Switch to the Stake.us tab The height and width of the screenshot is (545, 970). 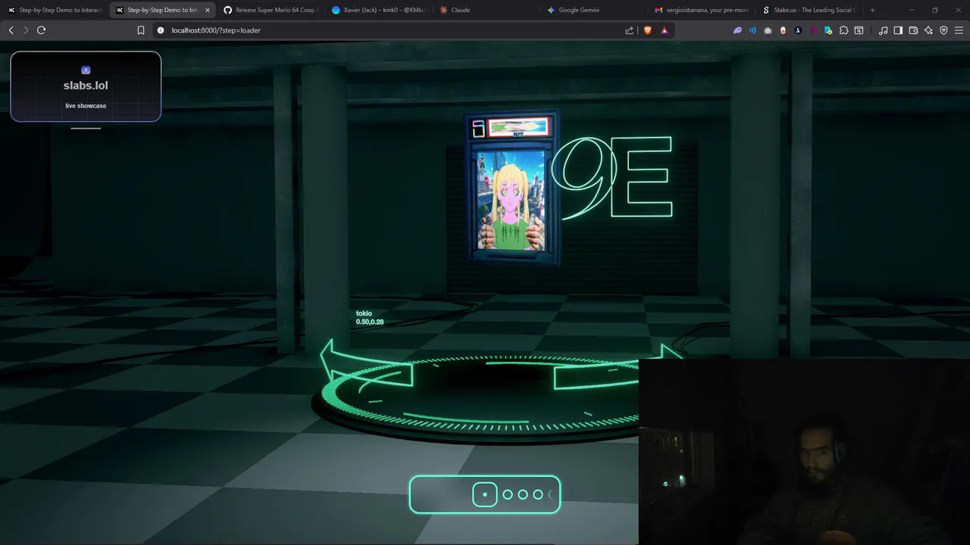click(809, 10)
